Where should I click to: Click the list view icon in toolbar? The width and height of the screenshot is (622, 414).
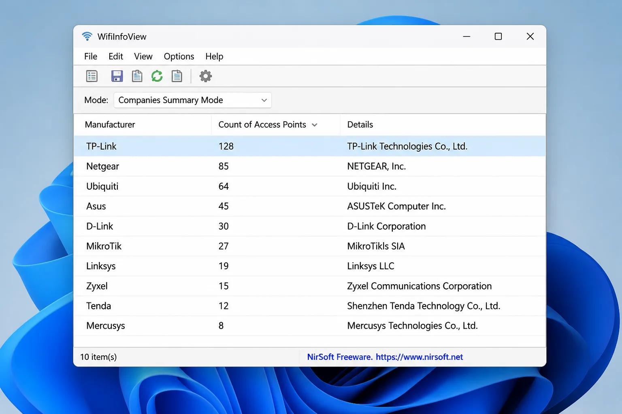[92, 76]
